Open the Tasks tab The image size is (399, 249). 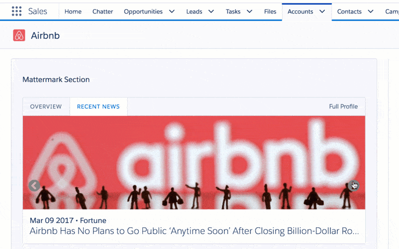(233, 11)
